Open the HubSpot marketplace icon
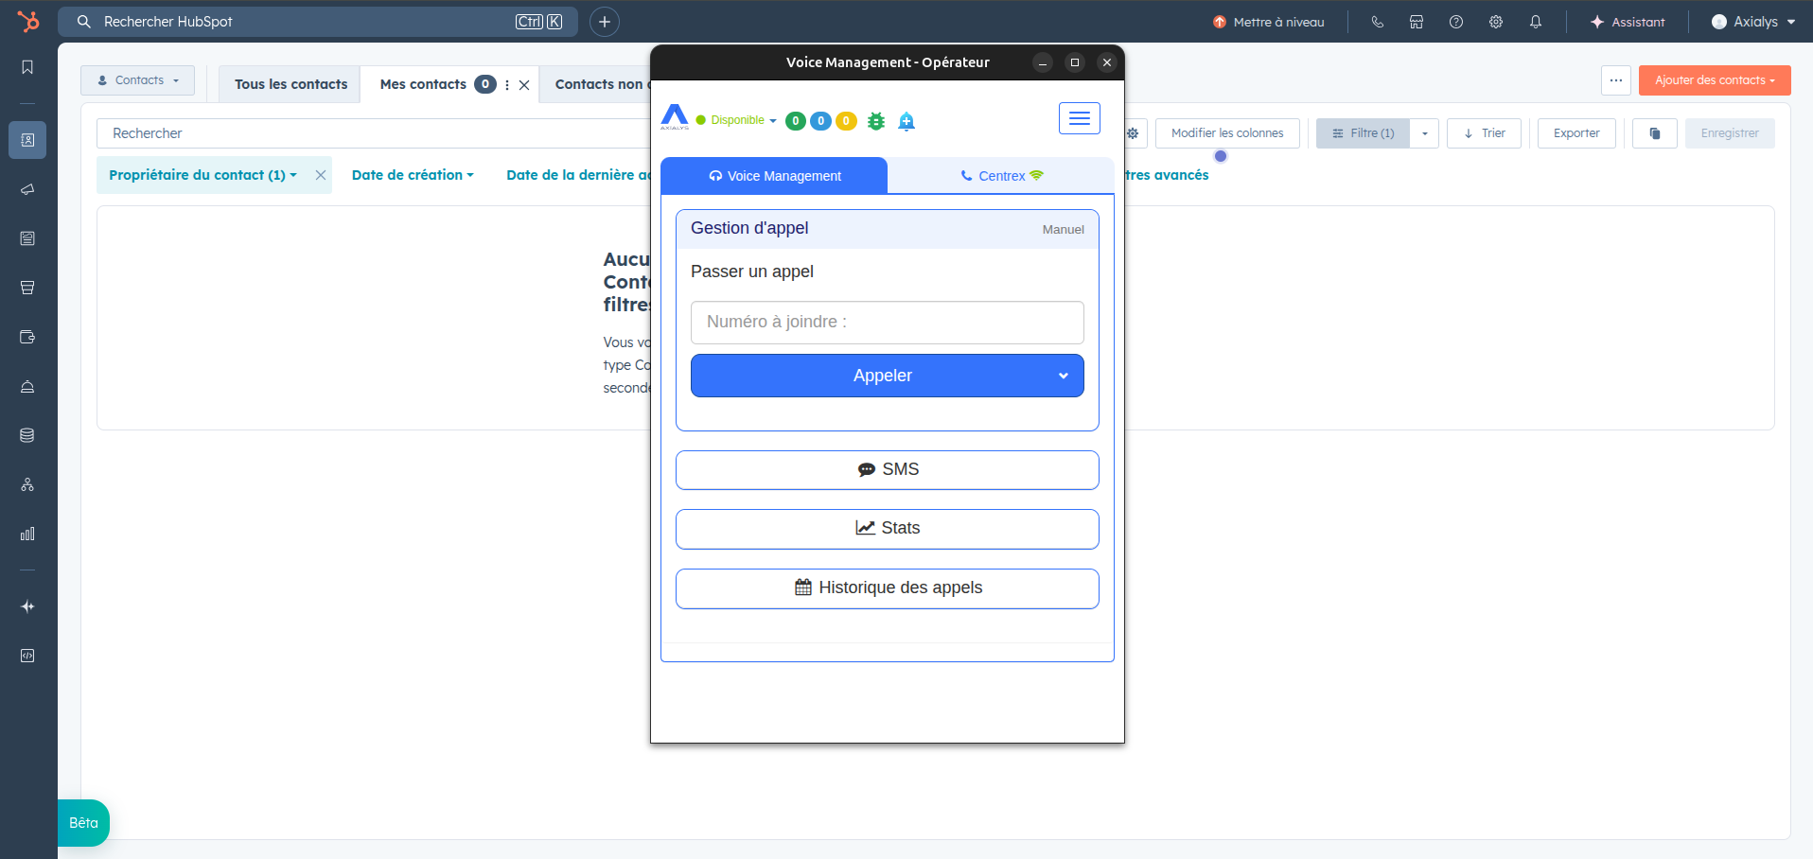 pyautogui.click(x=1417, y=22)
